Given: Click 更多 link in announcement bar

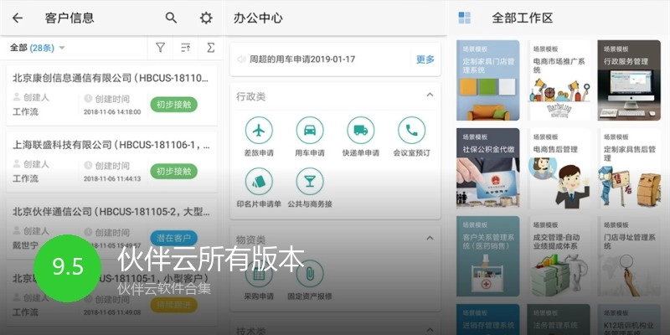Looking at the screenshot, I should (x=425, y=59).
